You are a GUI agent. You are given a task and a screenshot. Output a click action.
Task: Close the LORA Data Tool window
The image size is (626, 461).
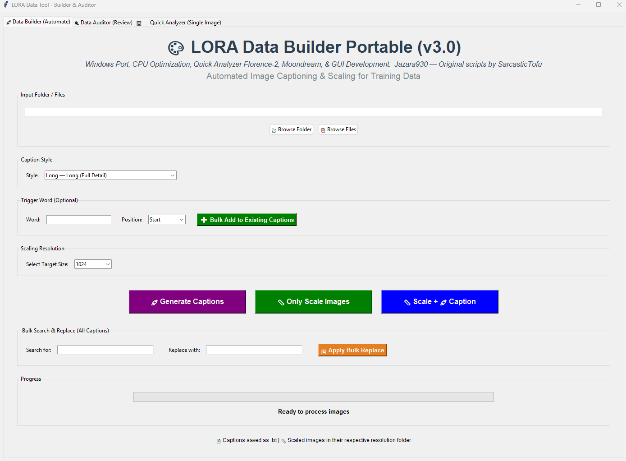(619, 5)
